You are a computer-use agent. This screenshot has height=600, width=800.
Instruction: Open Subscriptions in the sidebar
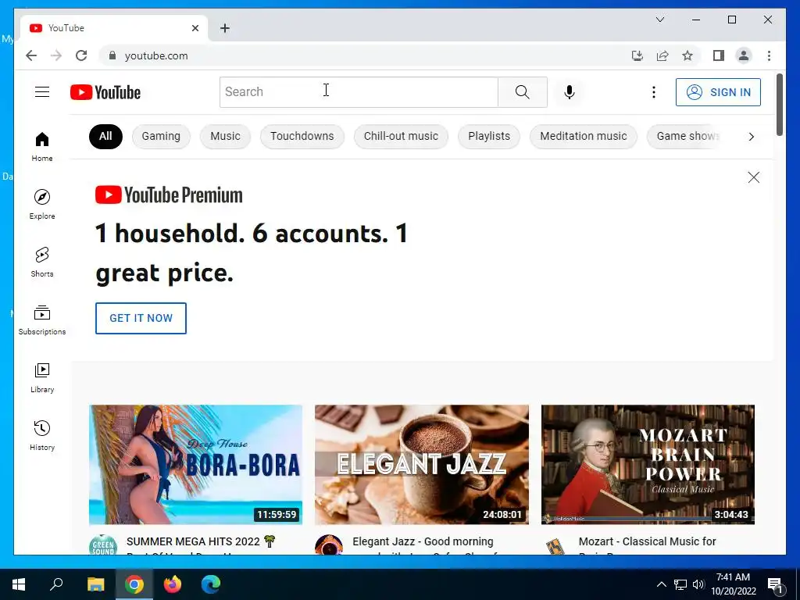click(x=42, y=320)
